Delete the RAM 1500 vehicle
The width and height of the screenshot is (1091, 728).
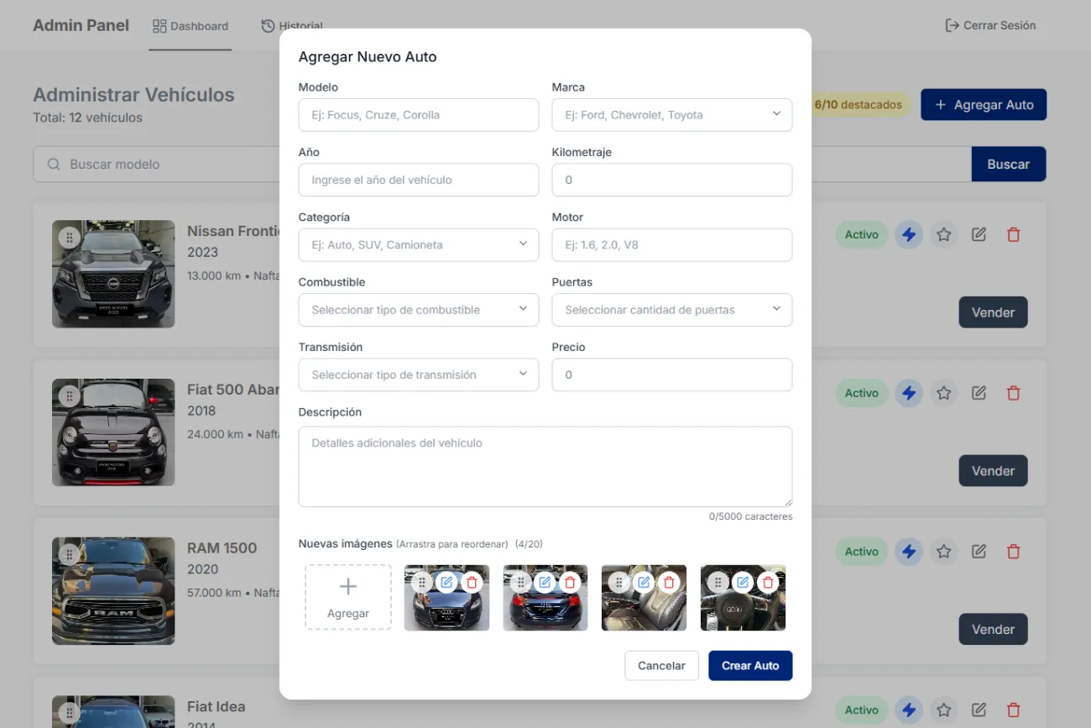tap(1013, 552)
